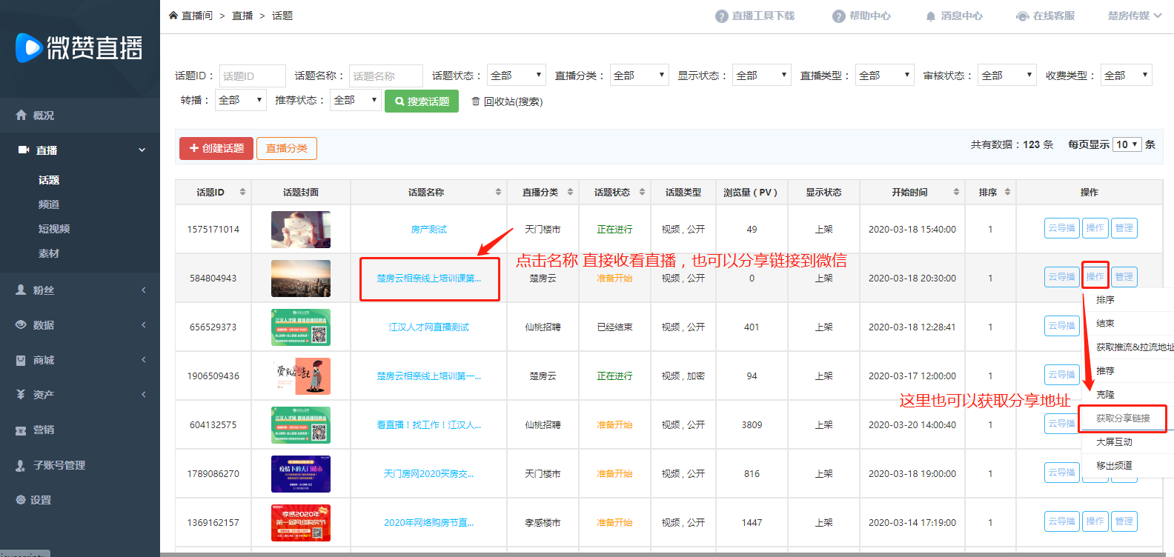Click cover thumbnail of topic 1369162157
The height and width of the screenshot is (557, 1174).
(301, 523)
